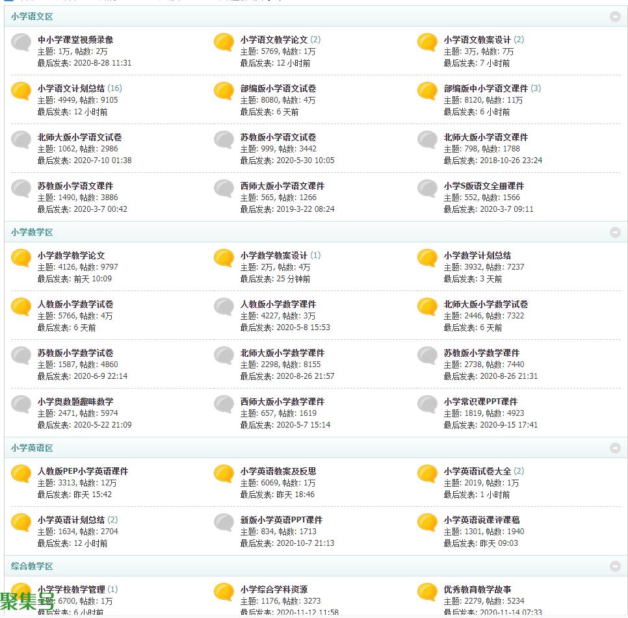Click the 小学语文区 section heading

coord(32,16)
